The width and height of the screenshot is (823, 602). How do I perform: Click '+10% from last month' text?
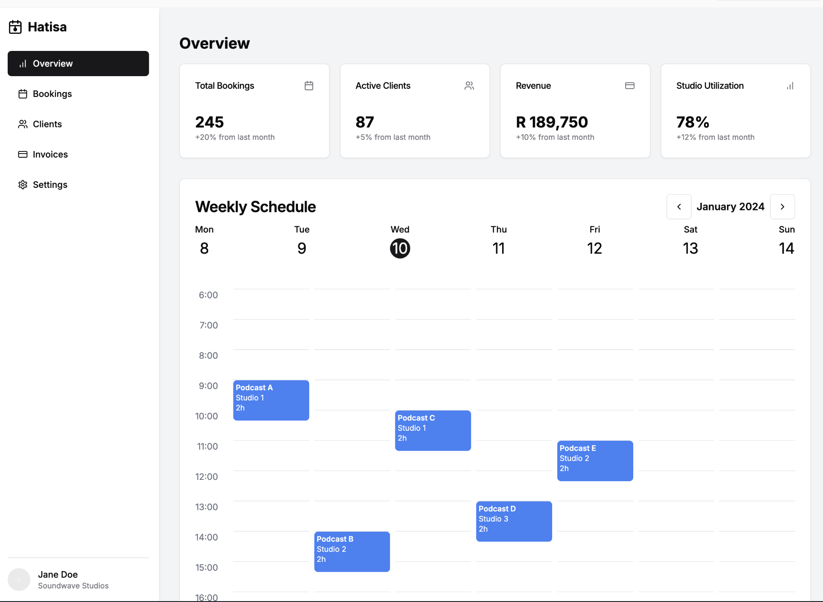coord(555,137)
